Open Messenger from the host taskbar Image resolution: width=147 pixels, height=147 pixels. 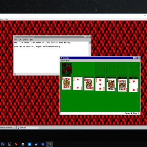[29, 144]
